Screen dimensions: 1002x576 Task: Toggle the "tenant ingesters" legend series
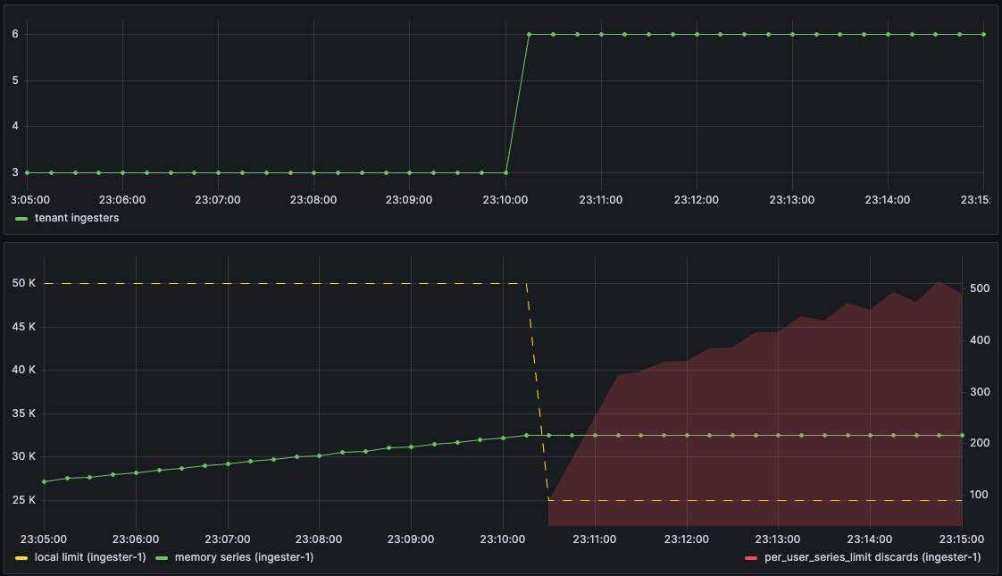pyautogui.click(x=76, y=218)
